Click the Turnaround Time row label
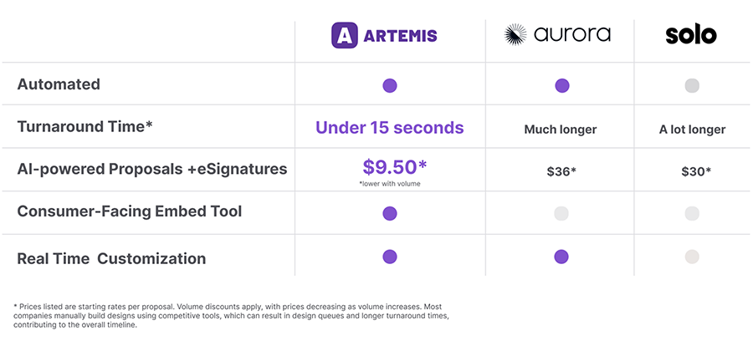The width and height of the screenshot is (753, 351). pos(85,126)
